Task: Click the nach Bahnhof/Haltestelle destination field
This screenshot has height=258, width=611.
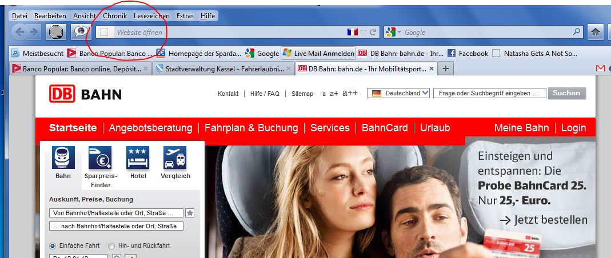Action: [x=116, y=226]
